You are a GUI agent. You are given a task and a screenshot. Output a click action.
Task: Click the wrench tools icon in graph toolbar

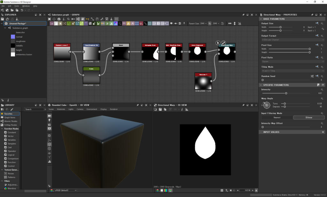[102, 19]
